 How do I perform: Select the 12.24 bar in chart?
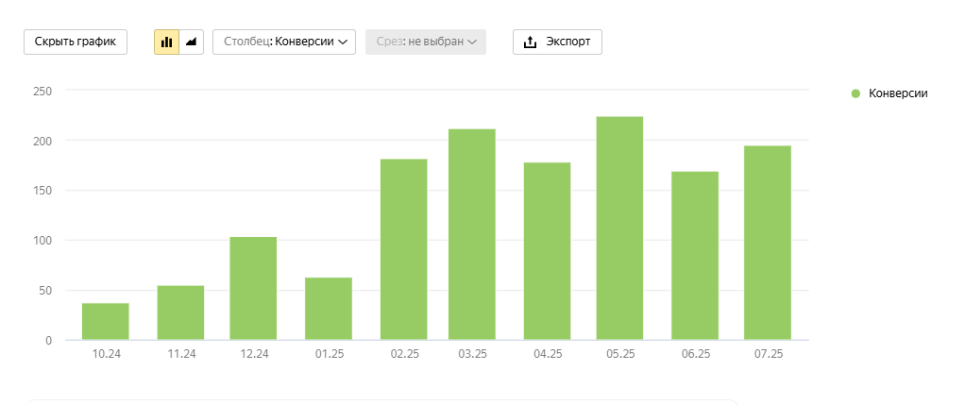(x=253, y=289)
